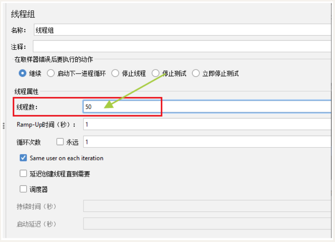The width and height of the screenshot is (335, 242).
Task: Click the 循环次数 value field
Action: (207, 142)
